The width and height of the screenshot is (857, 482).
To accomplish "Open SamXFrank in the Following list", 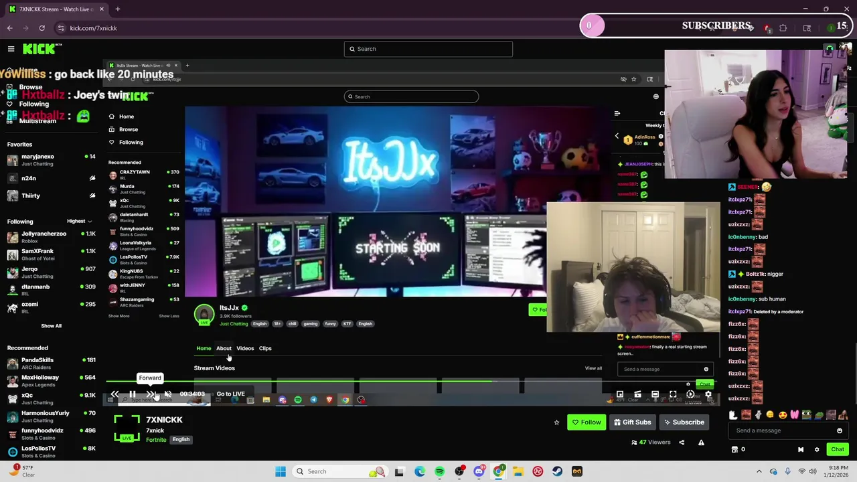I will click(50, 254).
